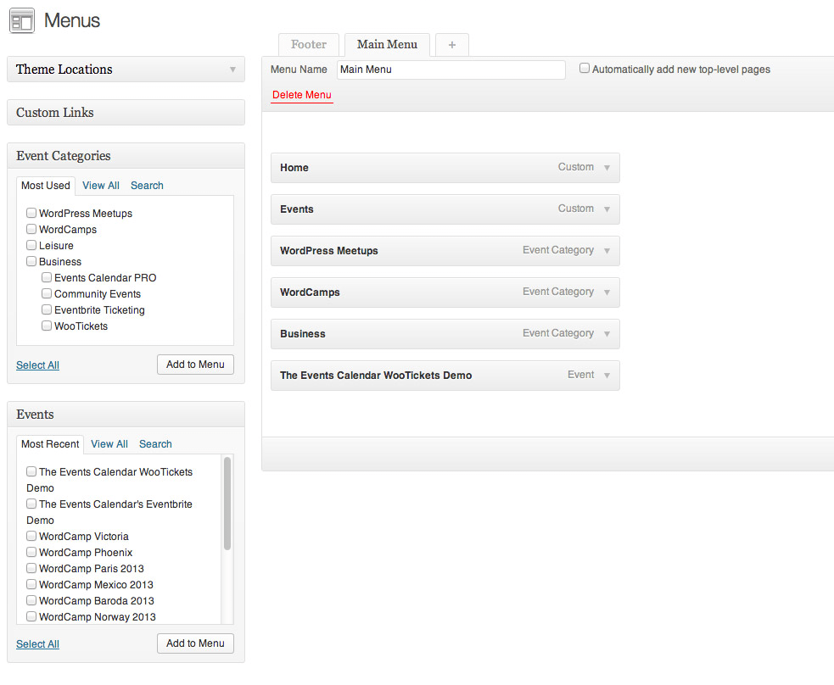
Task: Open the Custom Links panel
Action: [x=126, y=112]
